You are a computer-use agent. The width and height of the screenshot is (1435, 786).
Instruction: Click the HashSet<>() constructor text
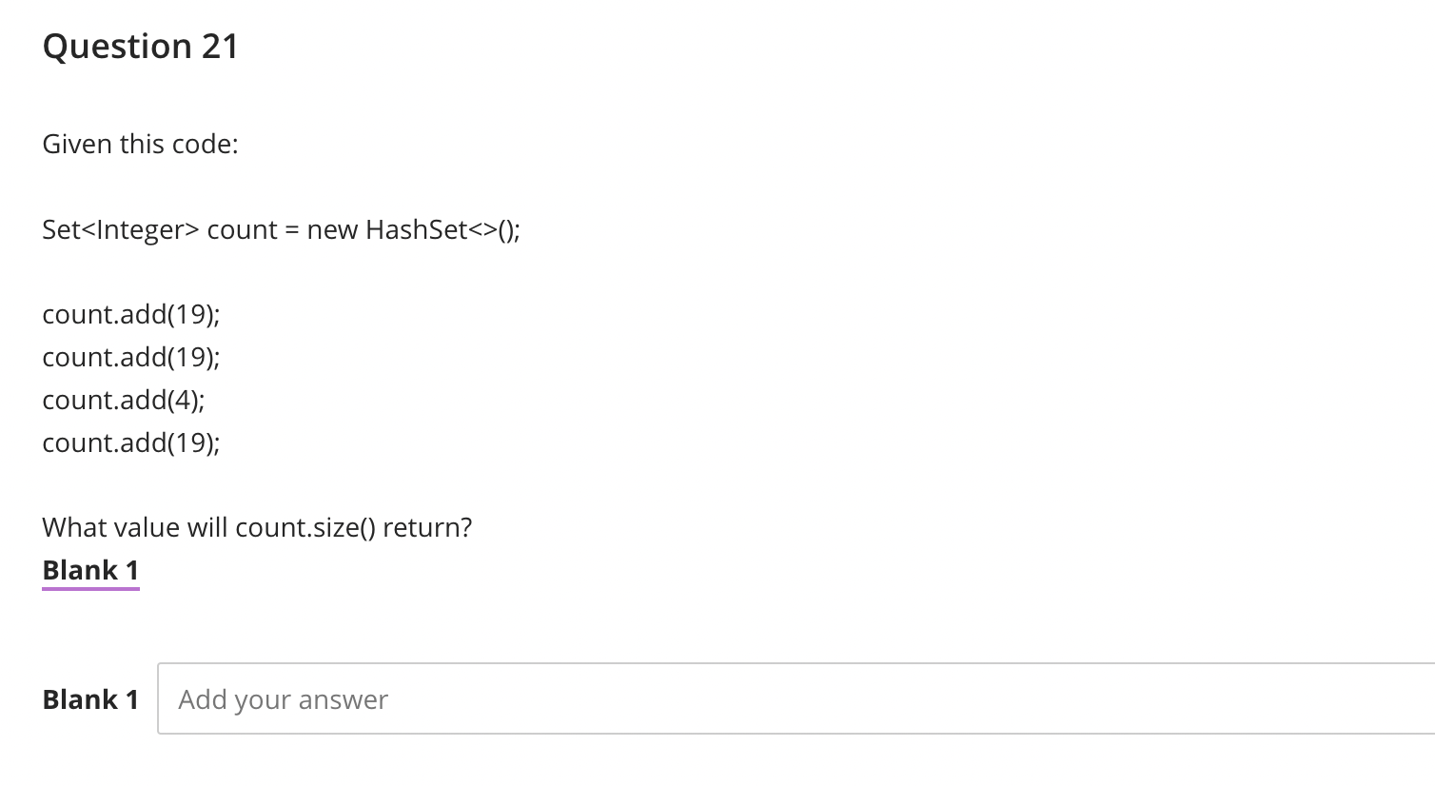(x=442, y=229)
